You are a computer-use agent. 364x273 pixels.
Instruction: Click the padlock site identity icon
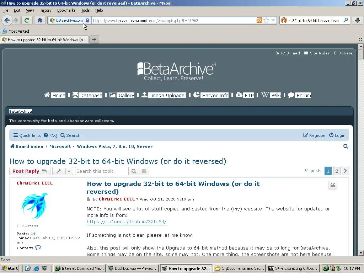[x=87, y=20]
